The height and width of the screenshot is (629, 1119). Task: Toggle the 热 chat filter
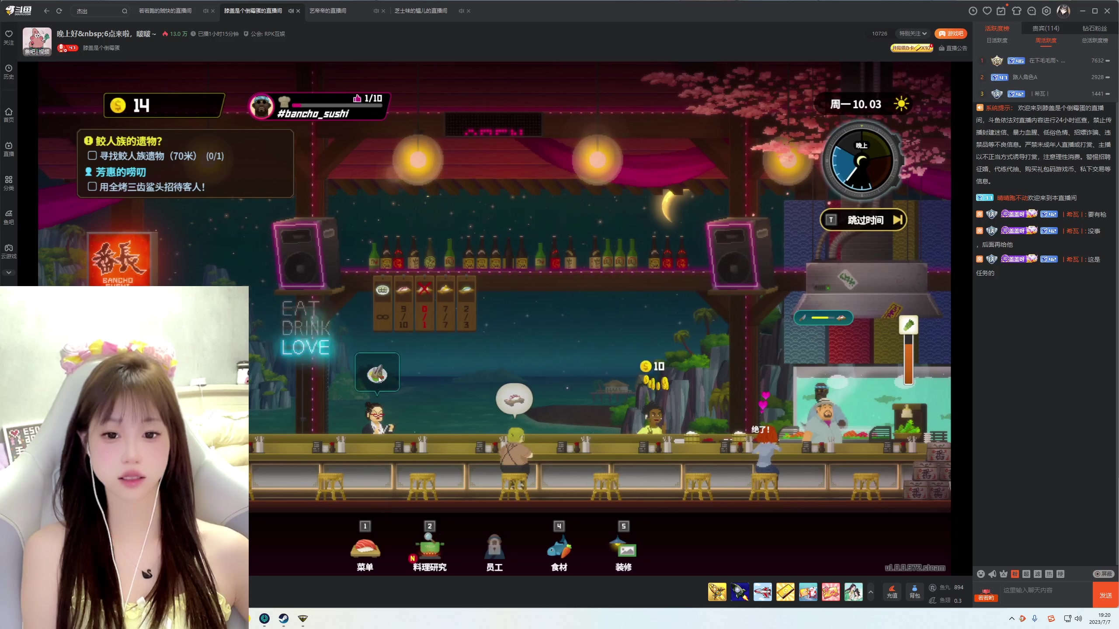click(1049, 574)
